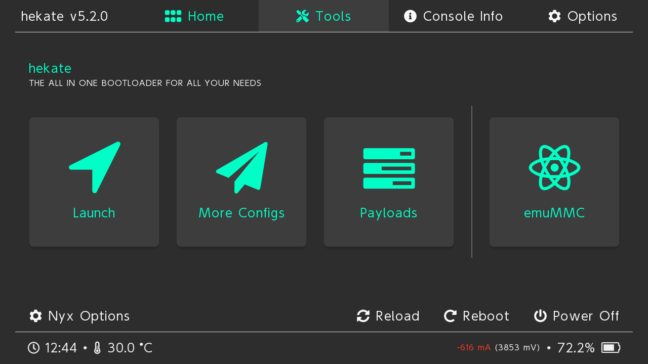This screenshot has height=364, width=648.
Task: Click the hekate v5.2.0 title
Action: 64,16
